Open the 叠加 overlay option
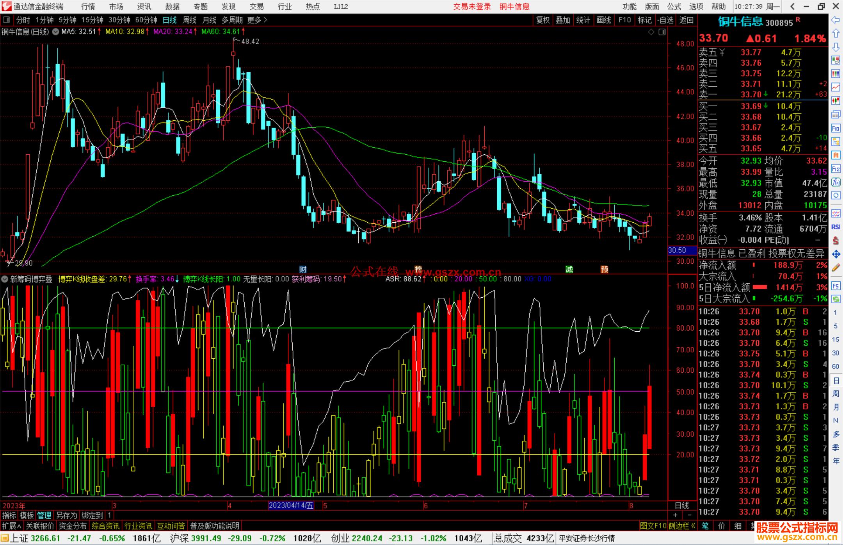Image resolution: width=843 pixels, height=545 pixels. (x=563, y=20)
